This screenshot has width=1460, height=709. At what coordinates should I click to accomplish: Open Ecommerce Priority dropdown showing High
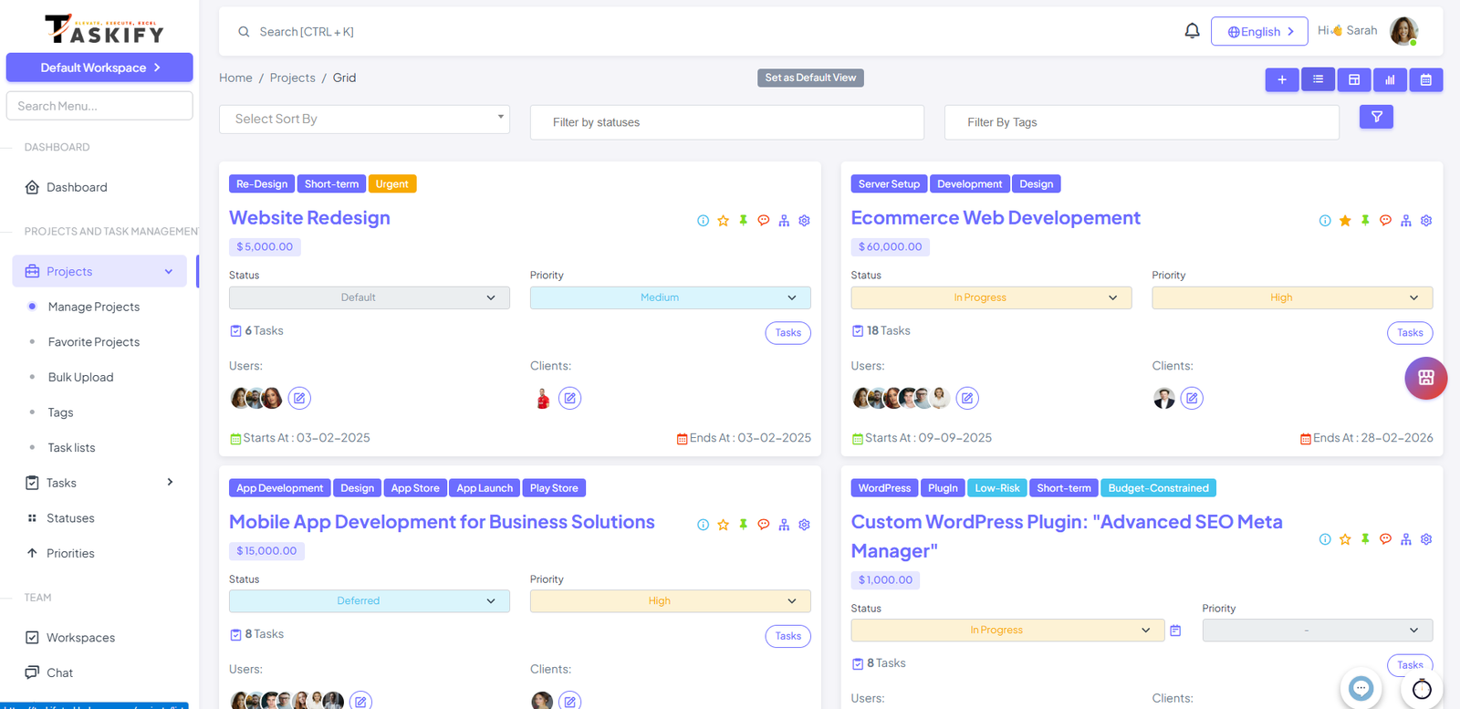coord(1291,297)
